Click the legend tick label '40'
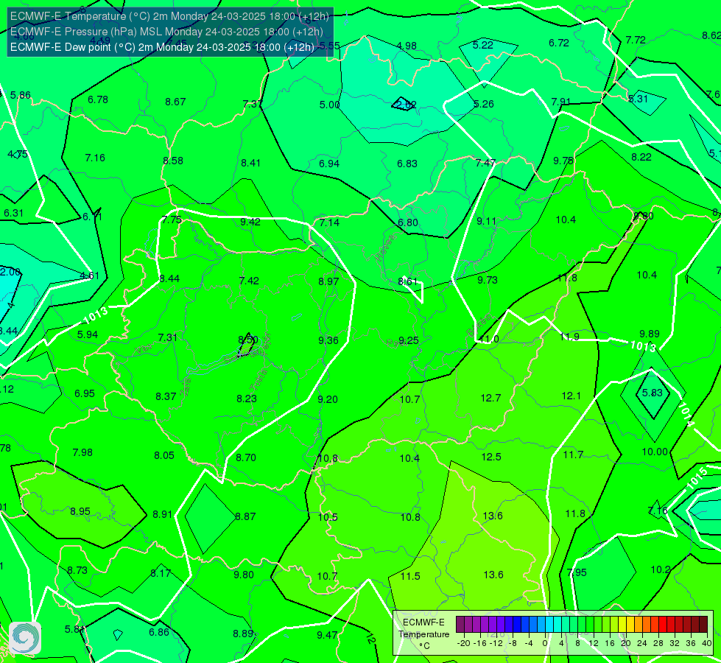 [x=707, y=643]
